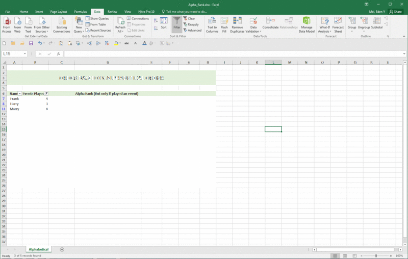Click the new blank file icon in quick toolbar
Screen dimensions: 408x259
[4, 43]
